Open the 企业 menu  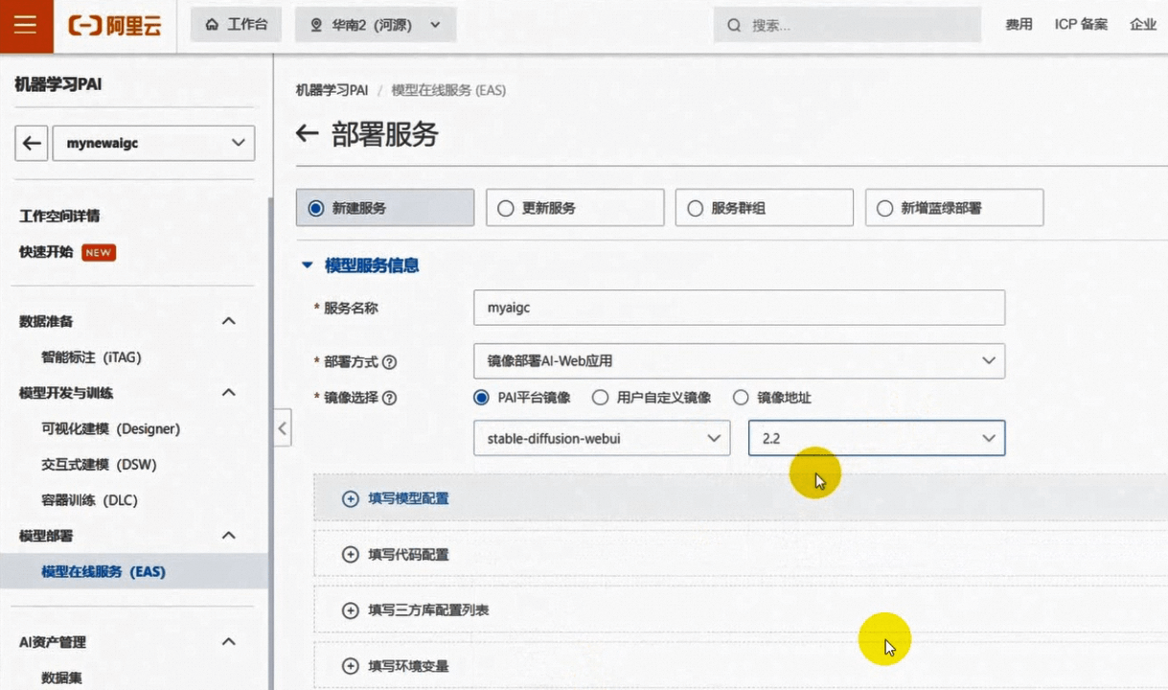pyautogui.click(x=1143, y=24)
